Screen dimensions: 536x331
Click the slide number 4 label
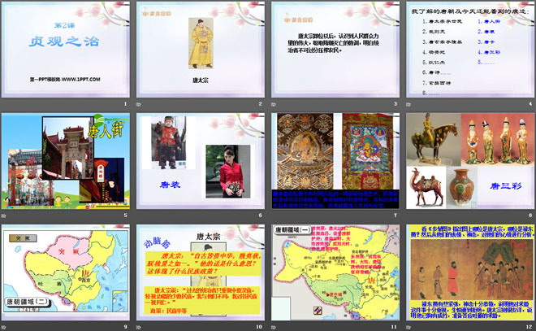(530, 104)
